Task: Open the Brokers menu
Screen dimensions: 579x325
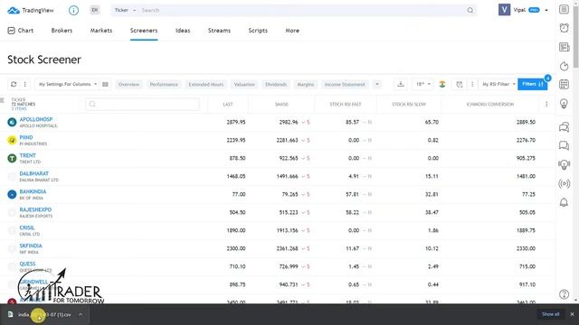Action: (62, 31)
